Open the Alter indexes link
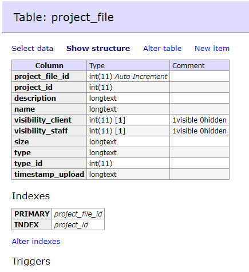This screenshot has height=272, width=249. coord(36,242)
